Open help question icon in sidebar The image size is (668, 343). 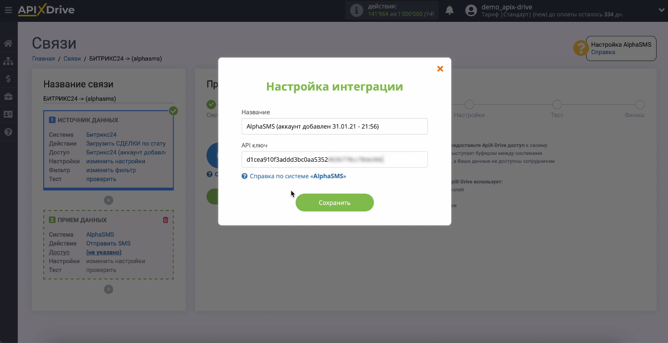click(x=8, y=132)
